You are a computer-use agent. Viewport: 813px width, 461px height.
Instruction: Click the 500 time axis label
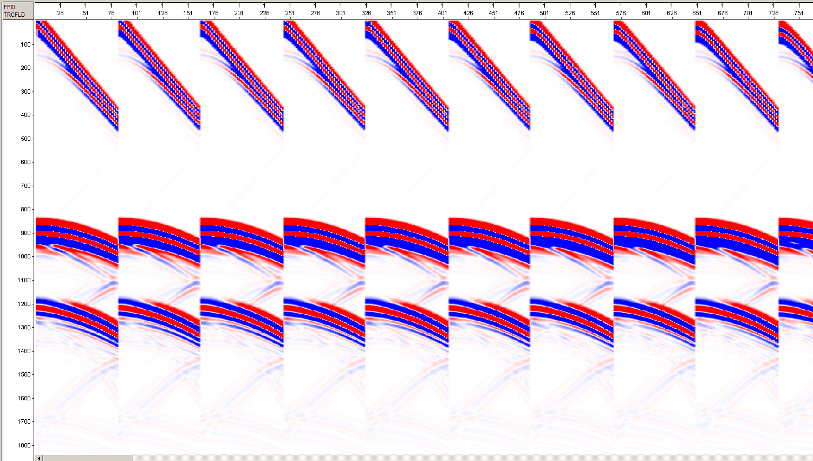(x=25, y=139)
